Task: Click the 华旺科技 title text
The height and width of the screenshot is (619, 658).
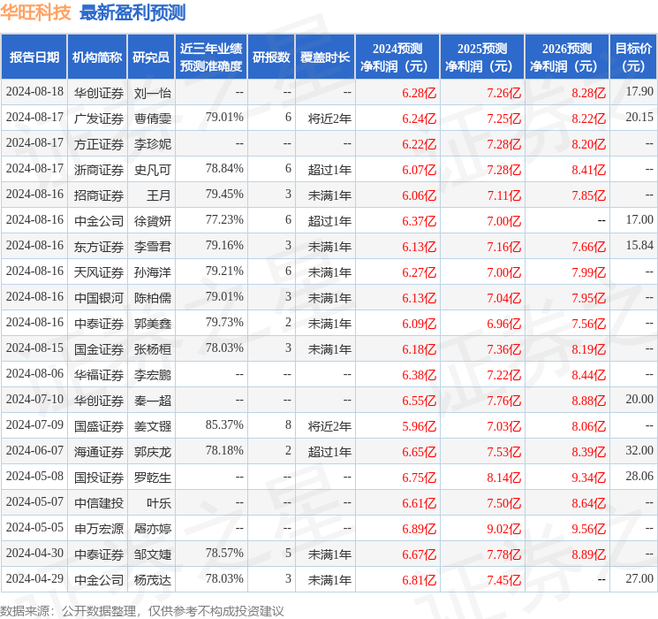Action: [35, 12]
